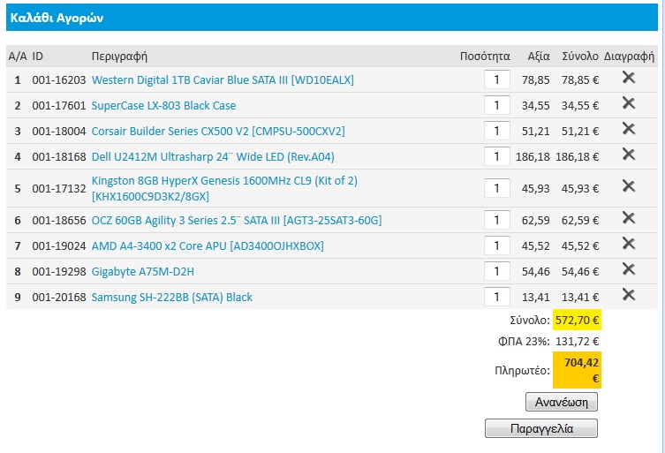The height and width of the screenshot is (453, 665).
Task: Open the Western Digital 1TB Caviar Blue link
Action: [x=223, y=80]
